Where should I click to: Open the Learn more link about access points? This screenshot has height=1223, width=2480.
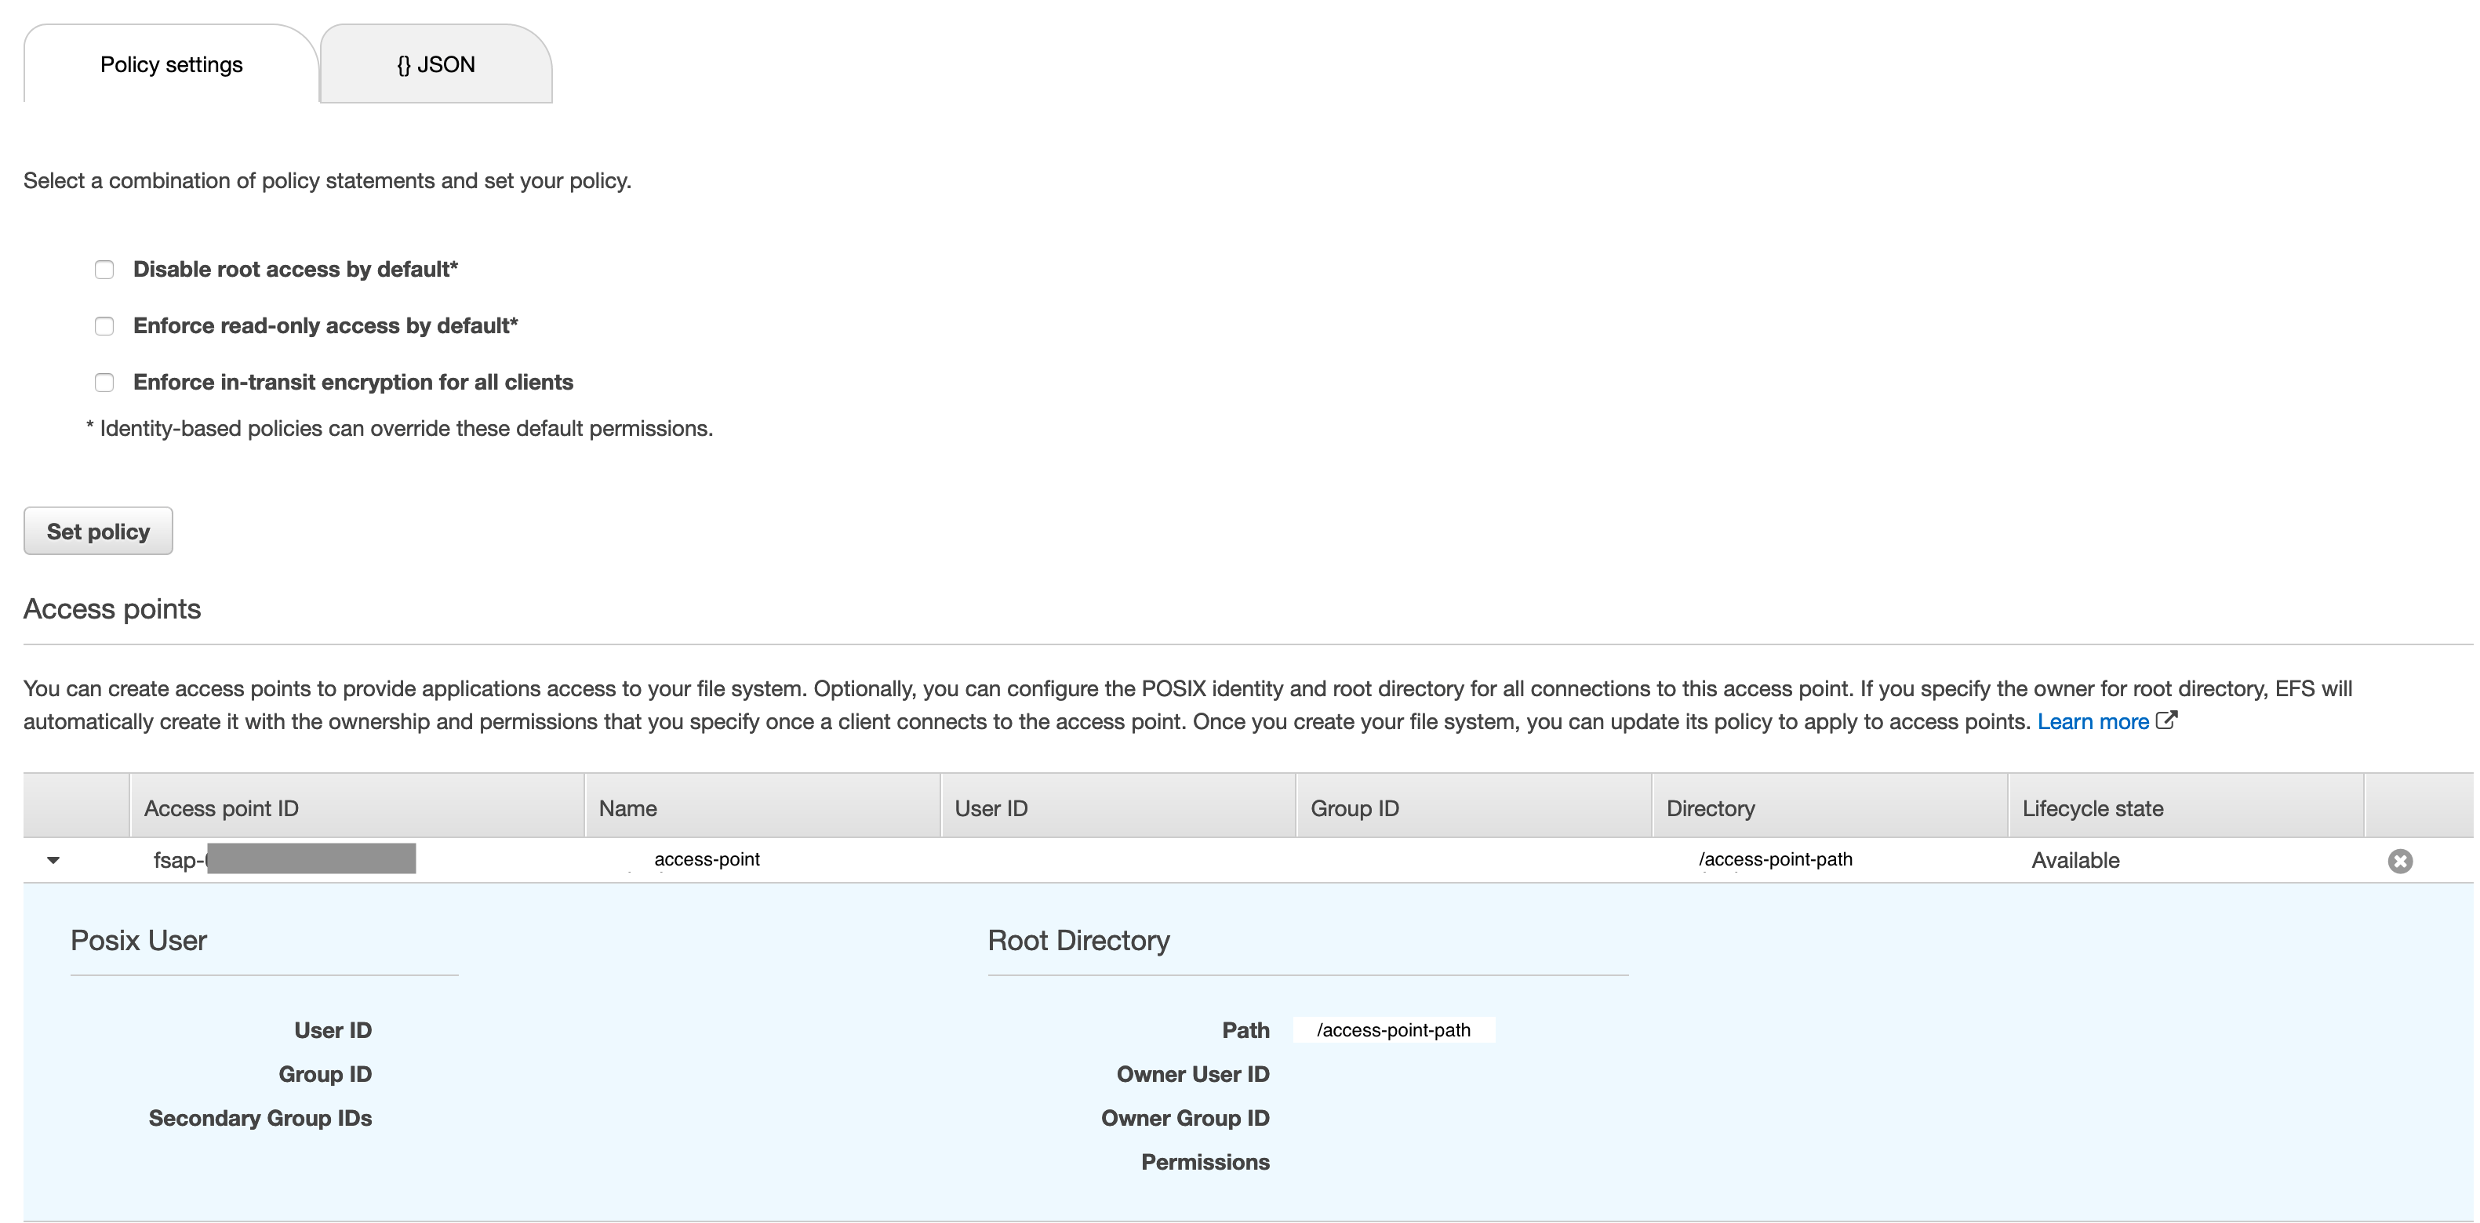click(x=2093, y=720)
